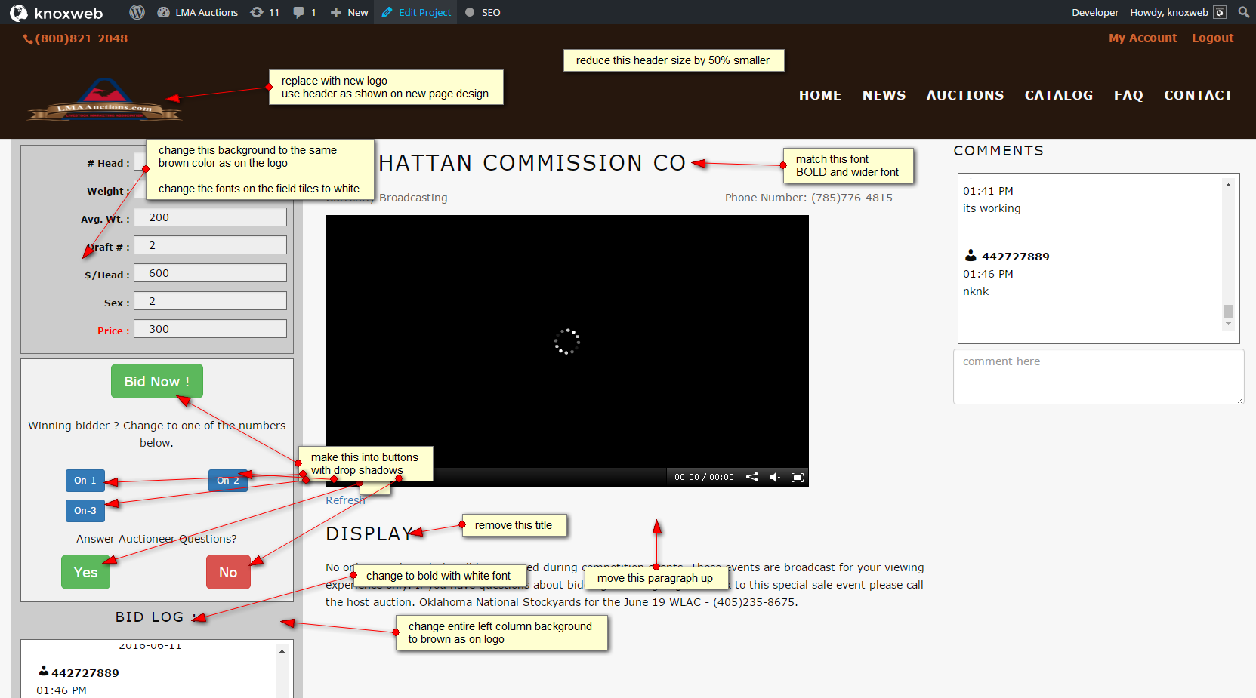Click the Edit Project pencil item

click(417, 12)
